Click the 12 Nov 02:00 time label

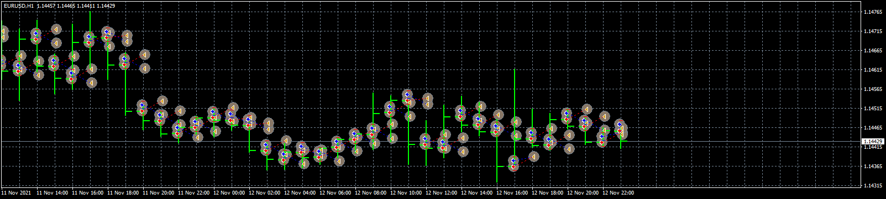point(265,193)
